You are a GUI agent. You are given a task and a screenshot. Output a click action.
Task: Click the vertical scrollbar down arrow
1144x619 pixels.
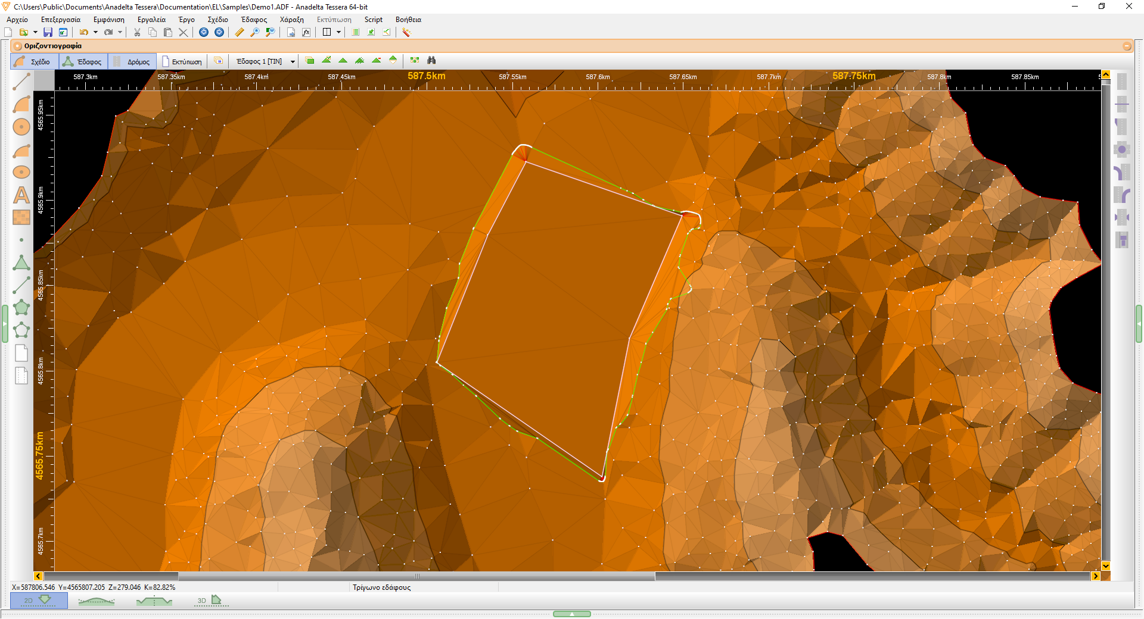tap(1106, 566)
